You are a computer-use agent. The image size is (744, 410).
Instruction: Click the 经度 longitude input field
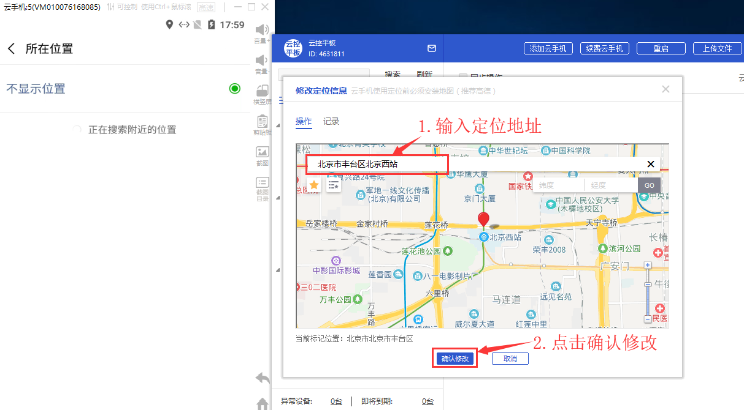pos(611,185)
